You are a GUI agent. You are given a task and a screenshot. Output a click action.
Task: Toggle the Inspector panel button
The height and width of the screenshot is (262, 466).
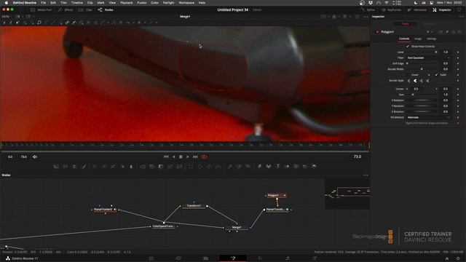pyautogui.click(x=442, y=9)
